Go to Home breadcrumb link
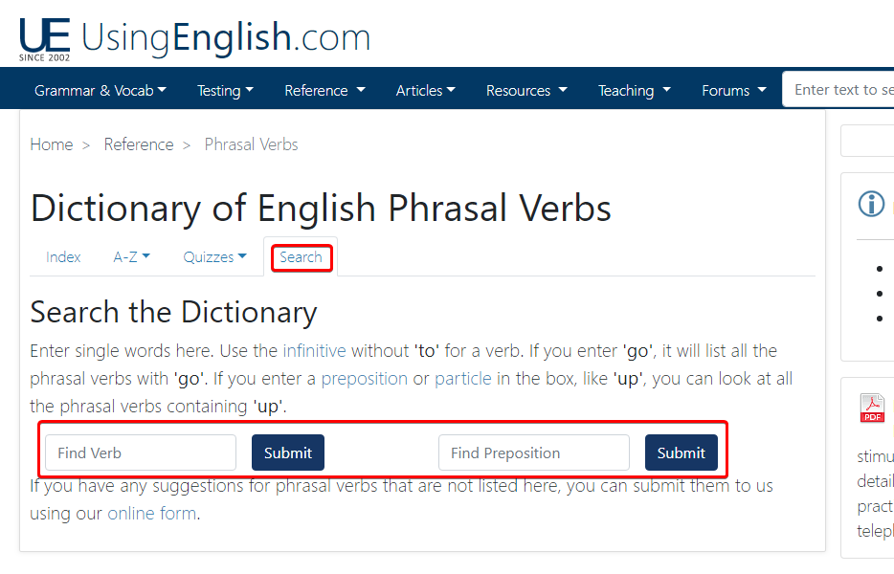The image size is (894, 574). click(52, 144)
